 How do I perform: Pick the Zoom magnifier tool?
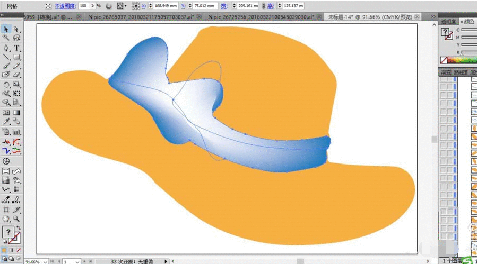coord(16,219)
